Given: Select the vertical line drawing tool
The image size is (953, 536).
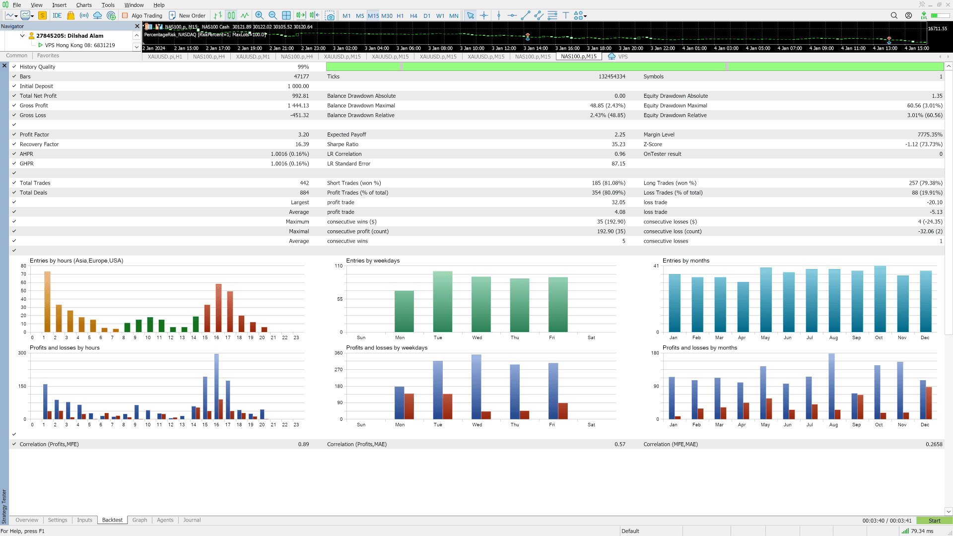Looking at the screenshot, I should click(x=499, y=15).
